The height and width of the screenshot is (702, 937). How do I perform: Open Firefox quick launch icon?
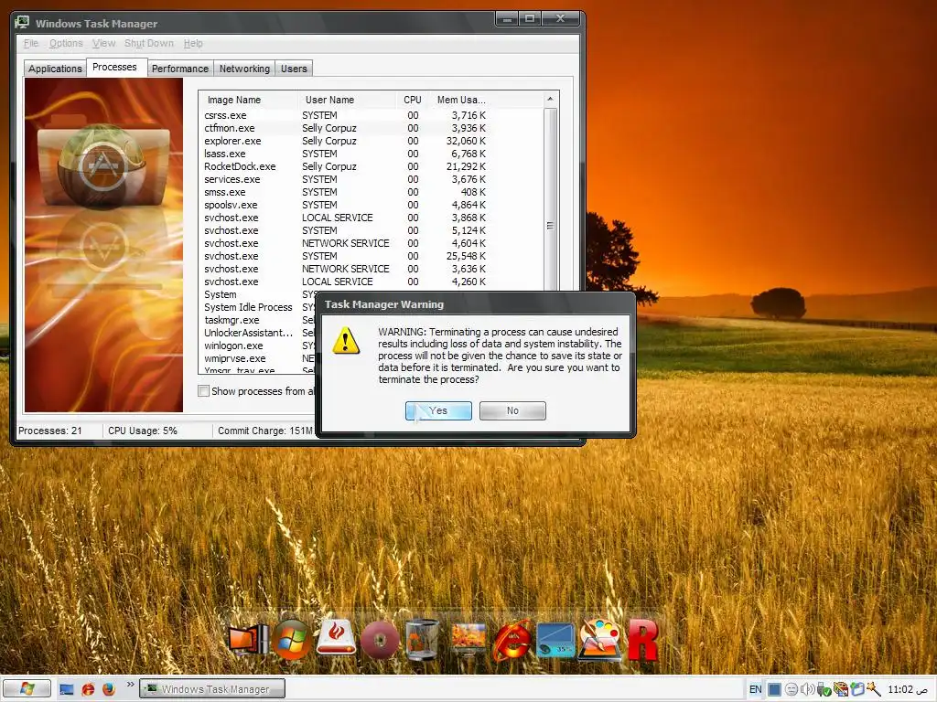point(108,689)
